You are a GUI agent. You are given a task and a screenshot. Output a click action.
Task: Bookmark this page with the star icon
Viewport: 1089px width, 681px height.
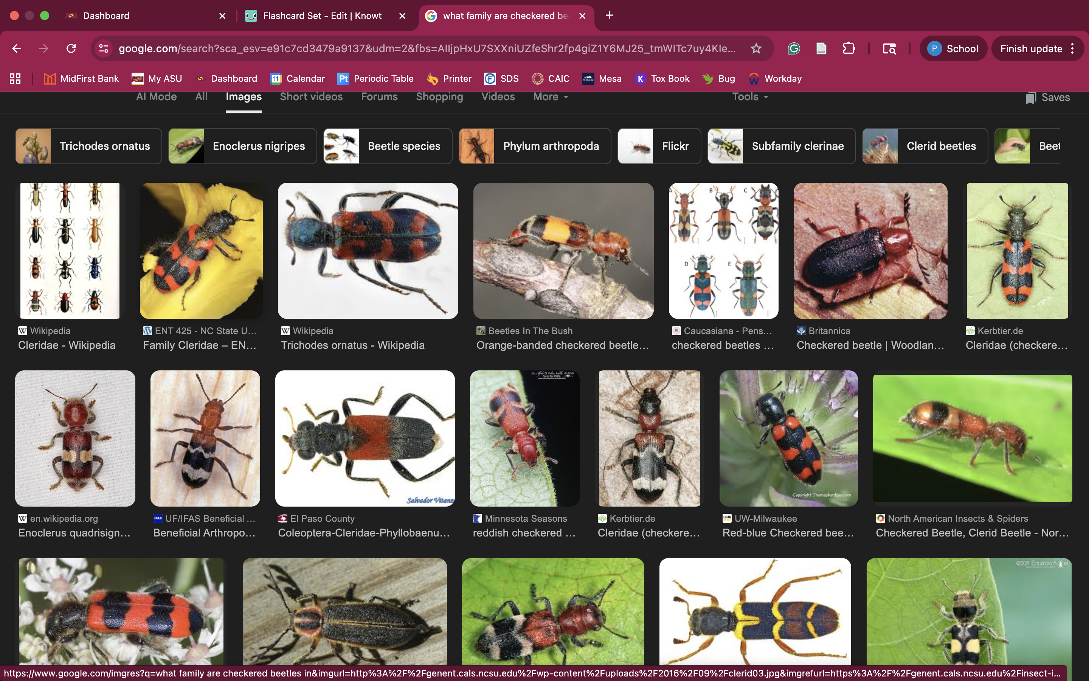756,48
